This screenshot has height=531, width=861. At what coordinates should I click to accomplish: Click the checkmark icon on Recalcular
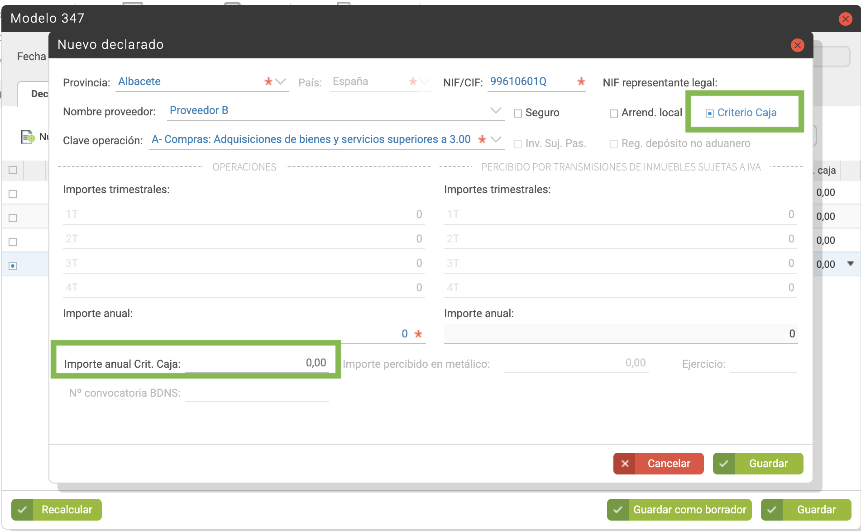point(22,510)
